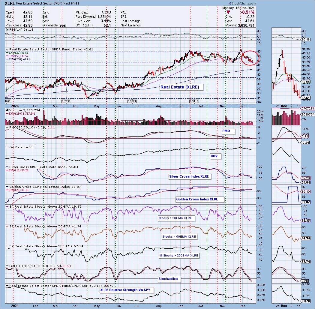Click the 36.18 RSI value tag on right axis
The image size is (315, 309).
pyautogui.click(x=306, y=40)
